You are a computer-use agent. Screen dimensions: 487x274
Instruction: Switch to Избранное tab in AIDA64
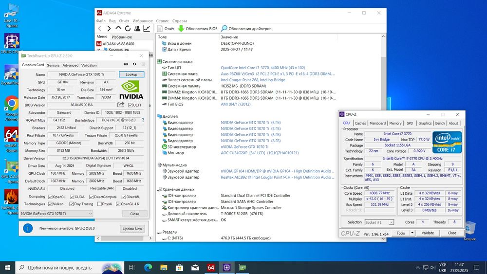click(122, 37)
